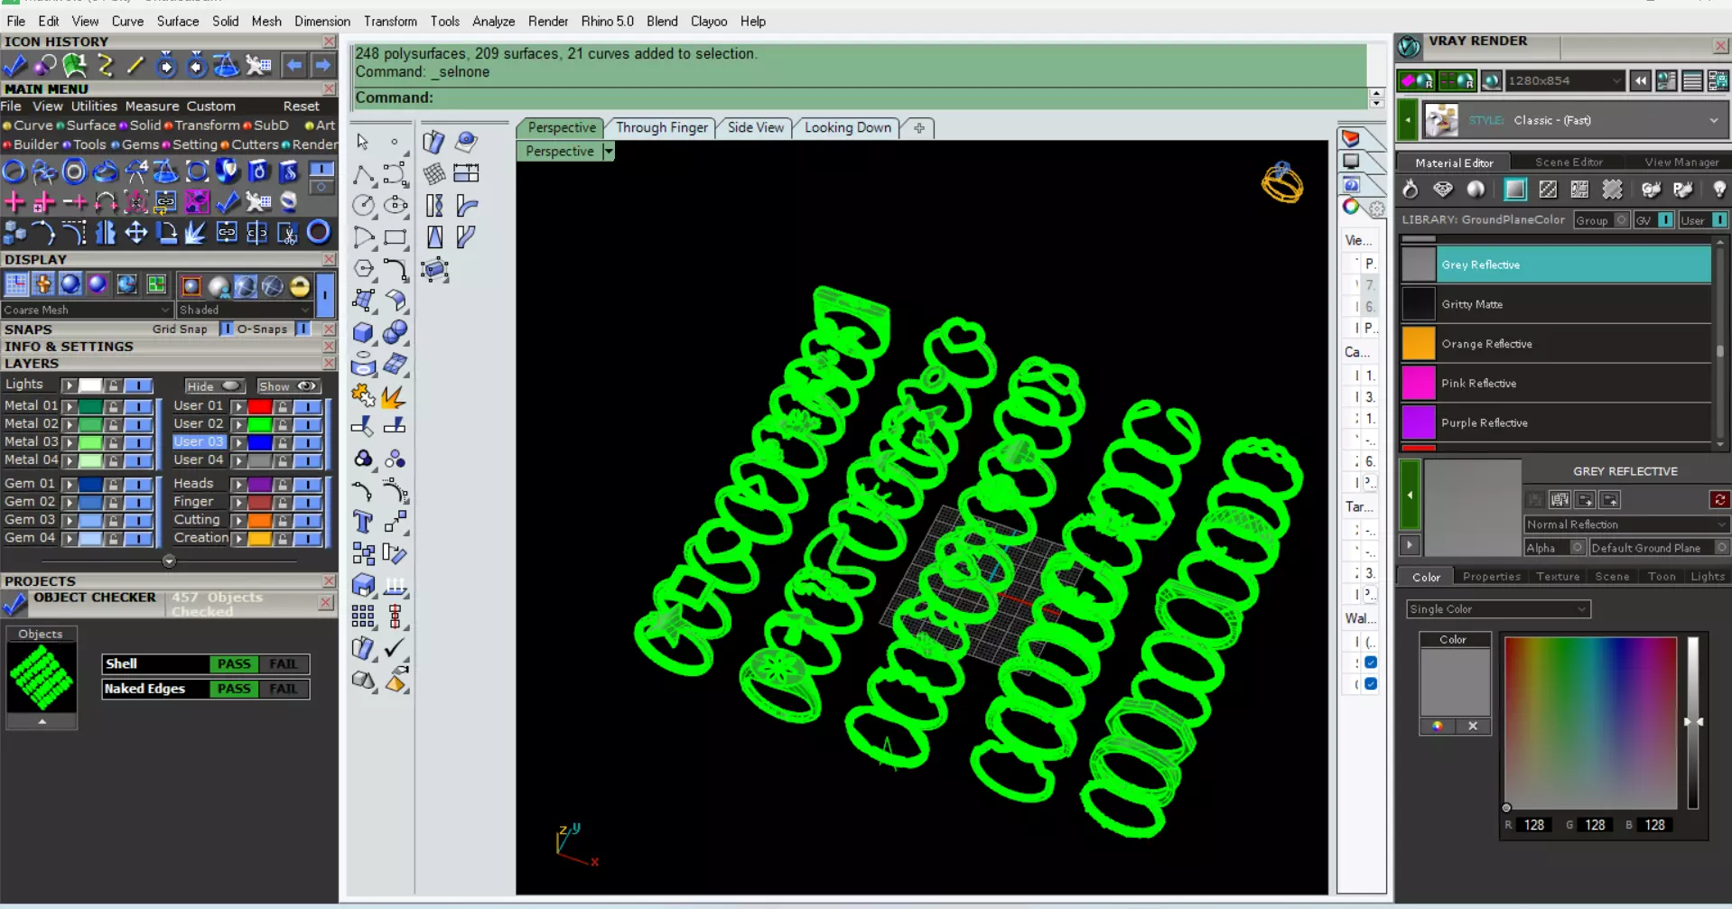The image size is (1732, 909).
Task: Open the ring metal materials icon
Action: (x=1411, y=190)
